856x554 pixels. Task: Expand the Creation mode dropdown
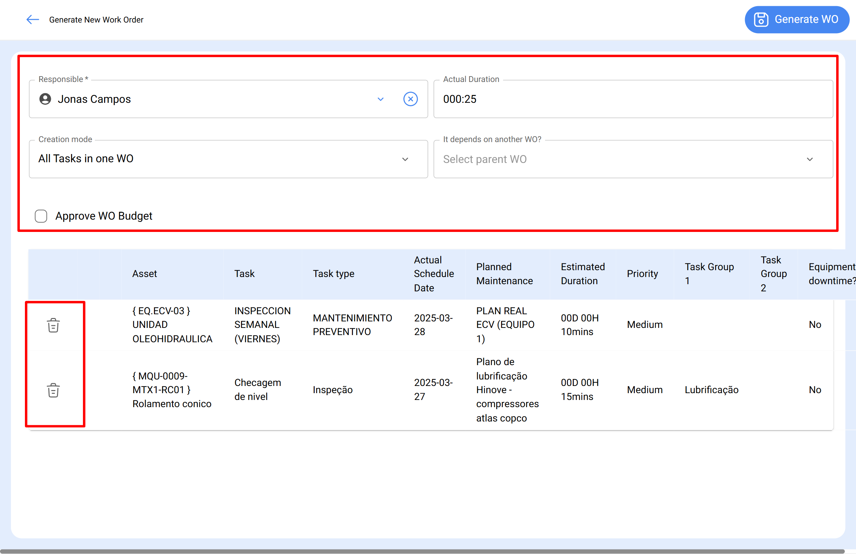[405, 159]
